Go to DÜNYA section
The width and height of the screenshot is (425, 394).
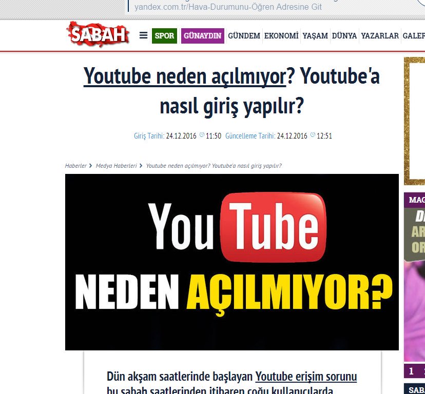[344, 36]
